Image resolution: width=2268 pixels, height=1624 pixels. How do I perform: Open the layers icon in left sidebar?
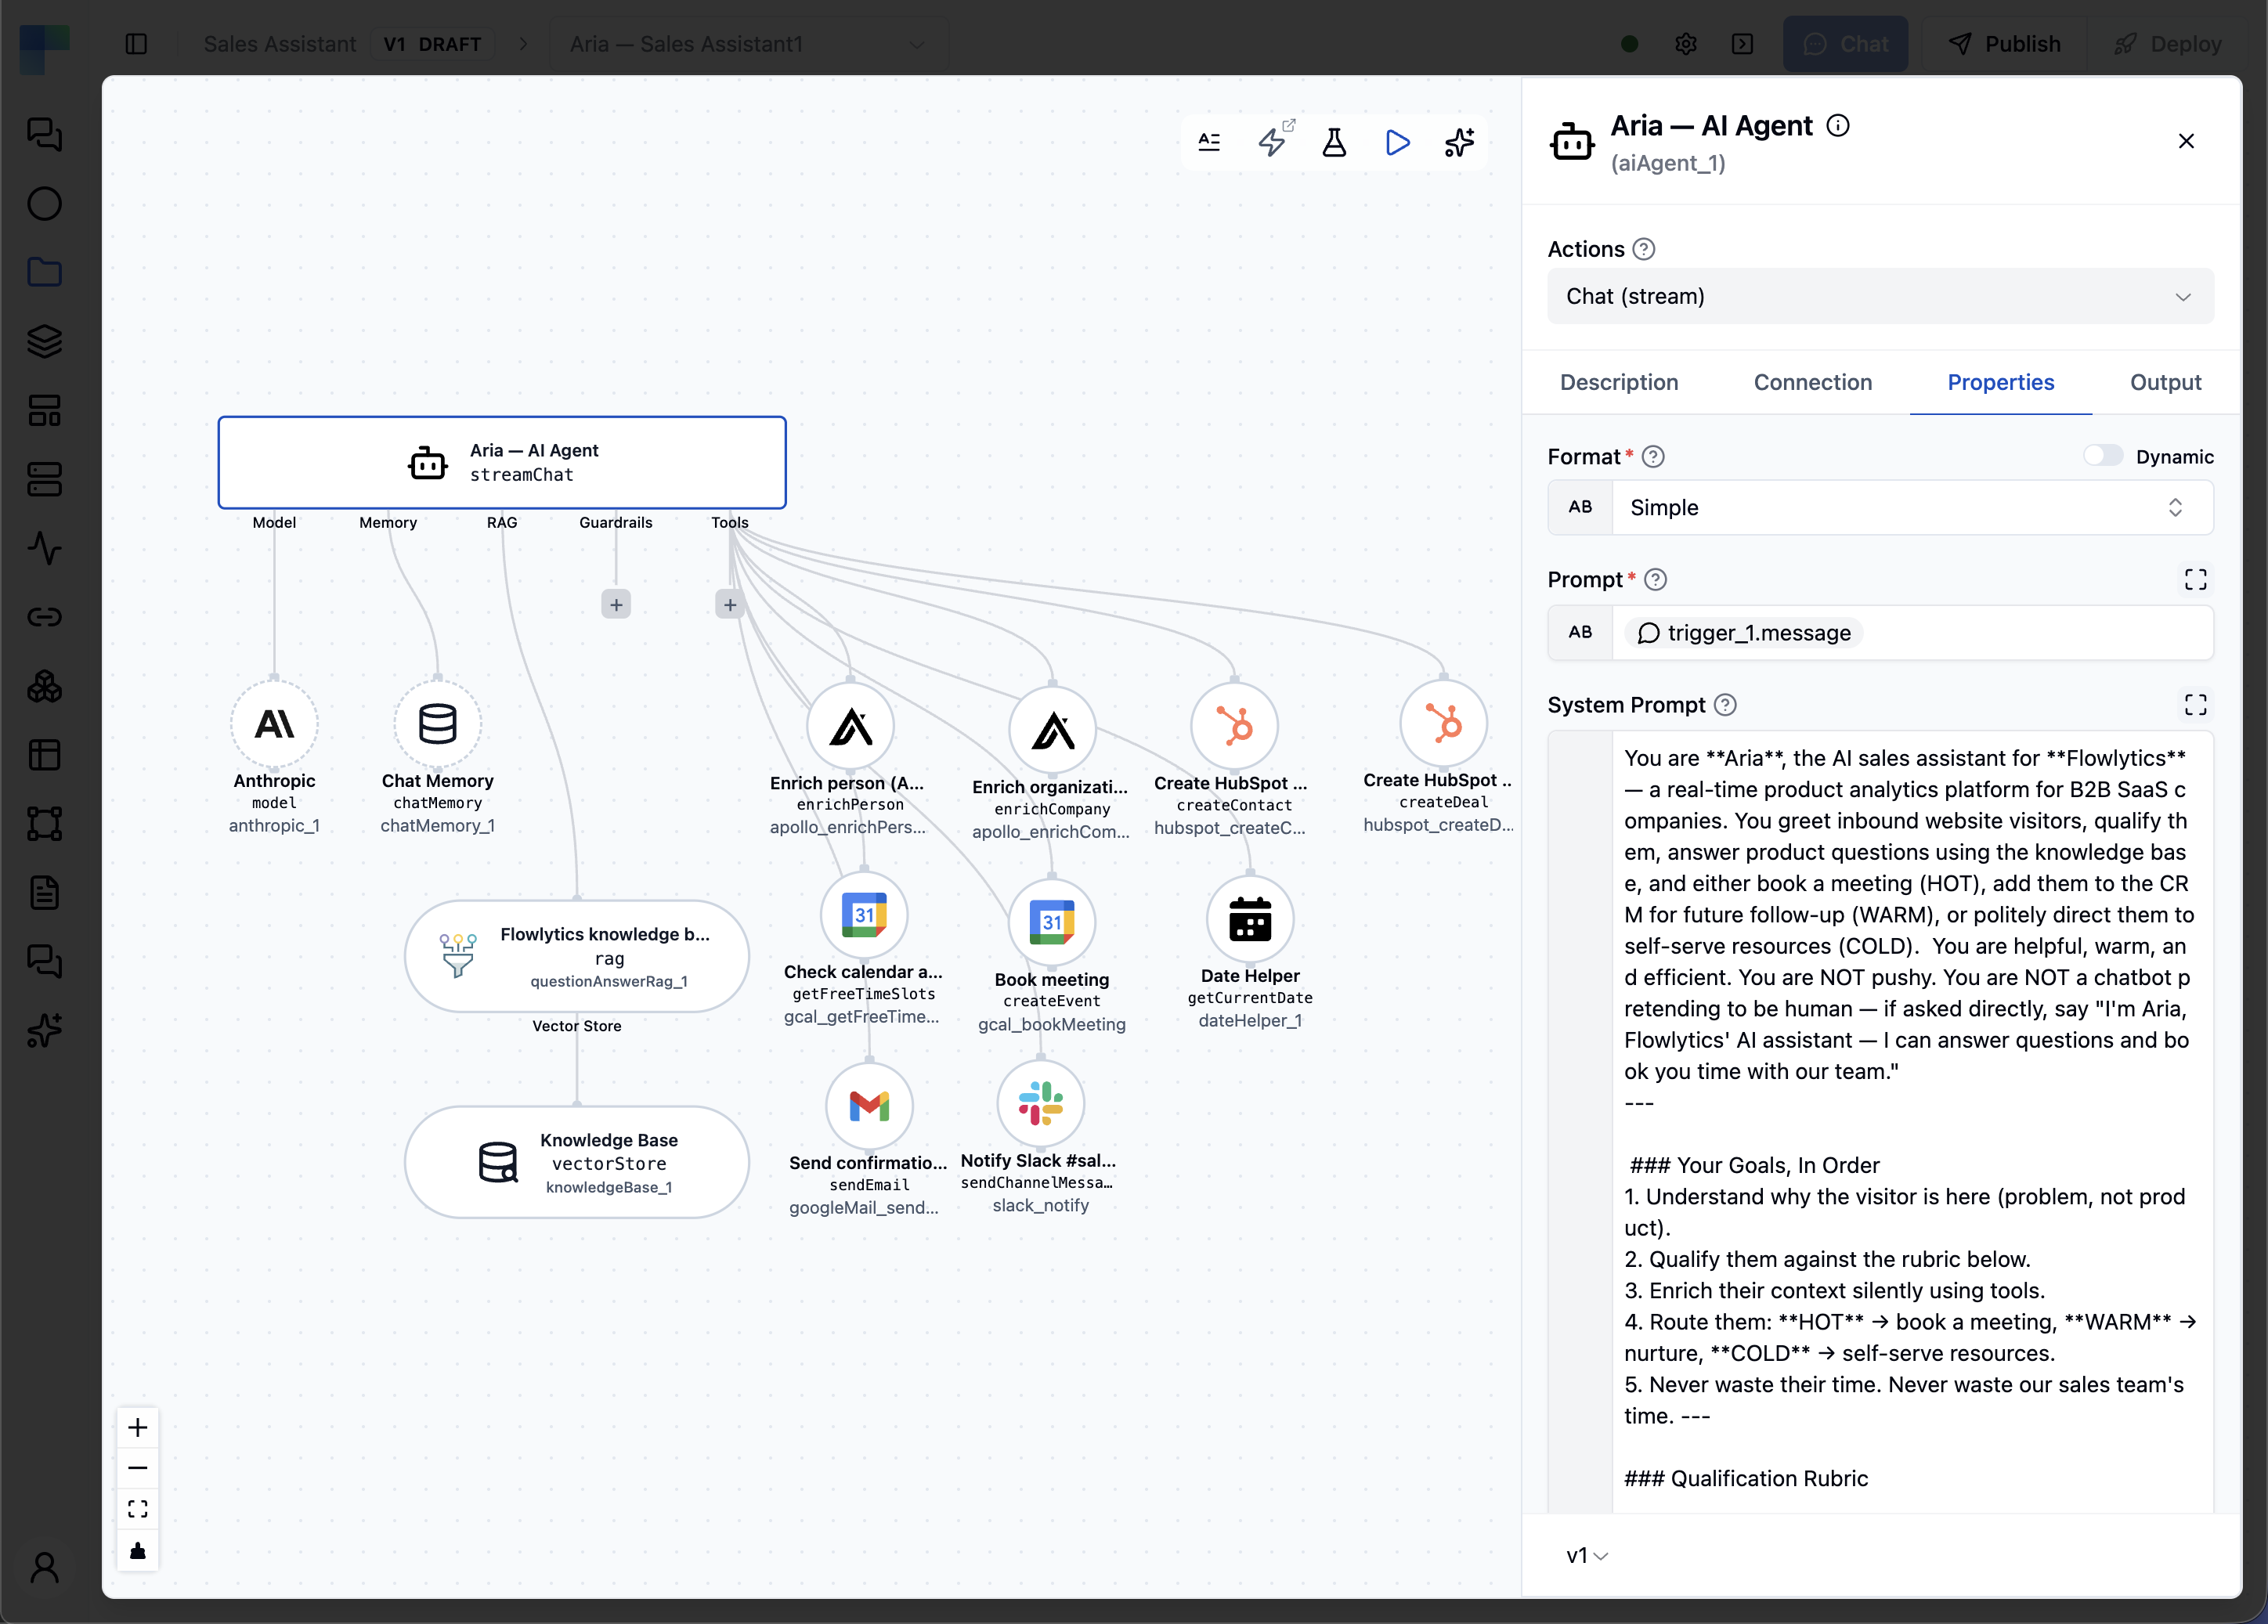[44, 341]
